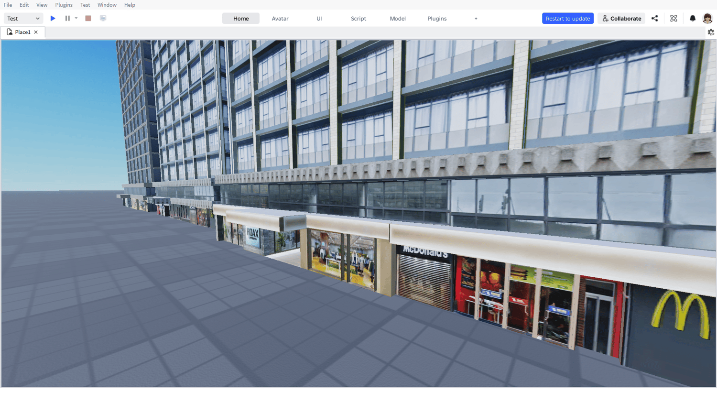The image size is (717, 403).
Task: Pause the running playtest
Action: coord(67,18)
